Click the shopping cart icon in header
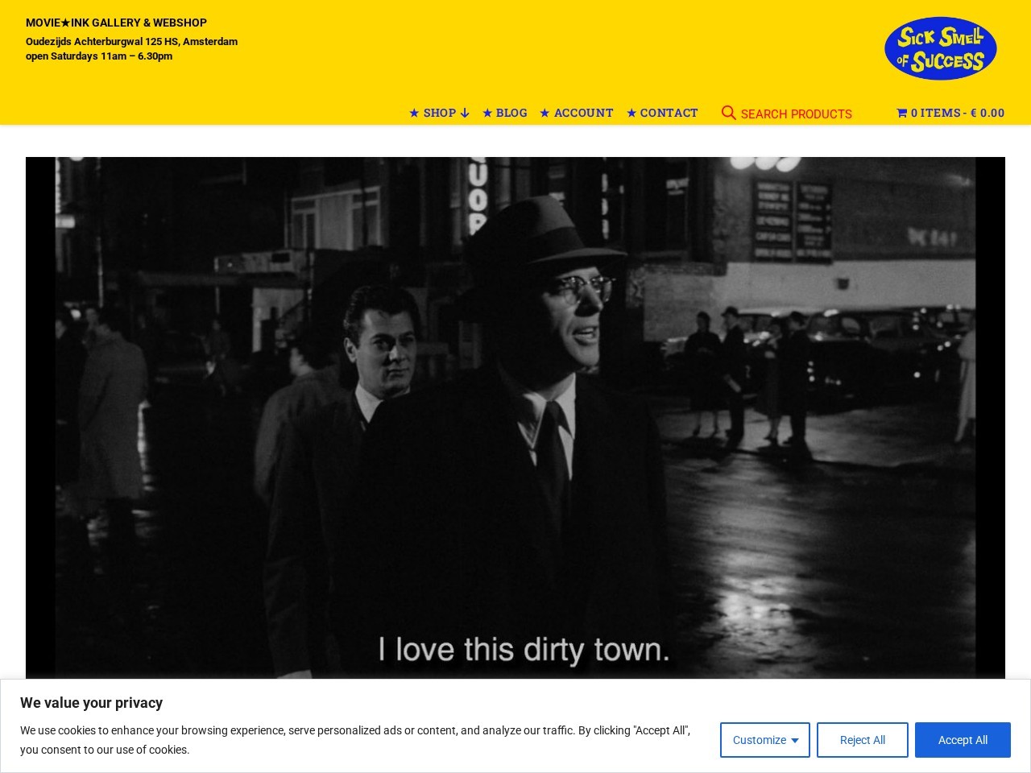1031x773 pixels. point(902,113)
